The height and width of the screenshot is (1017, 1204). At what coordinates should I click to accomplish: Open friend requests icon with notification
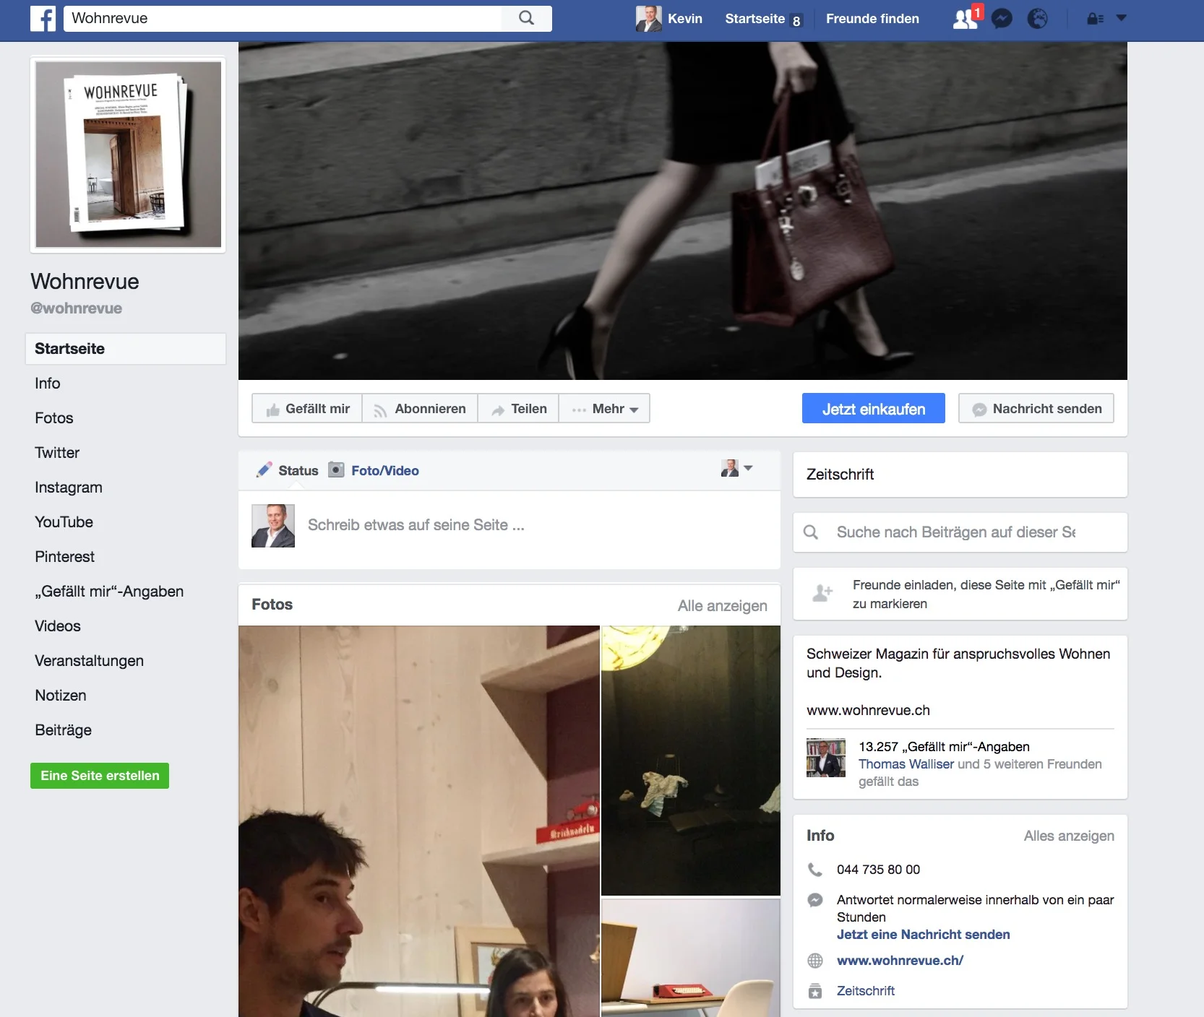point(966,18)
